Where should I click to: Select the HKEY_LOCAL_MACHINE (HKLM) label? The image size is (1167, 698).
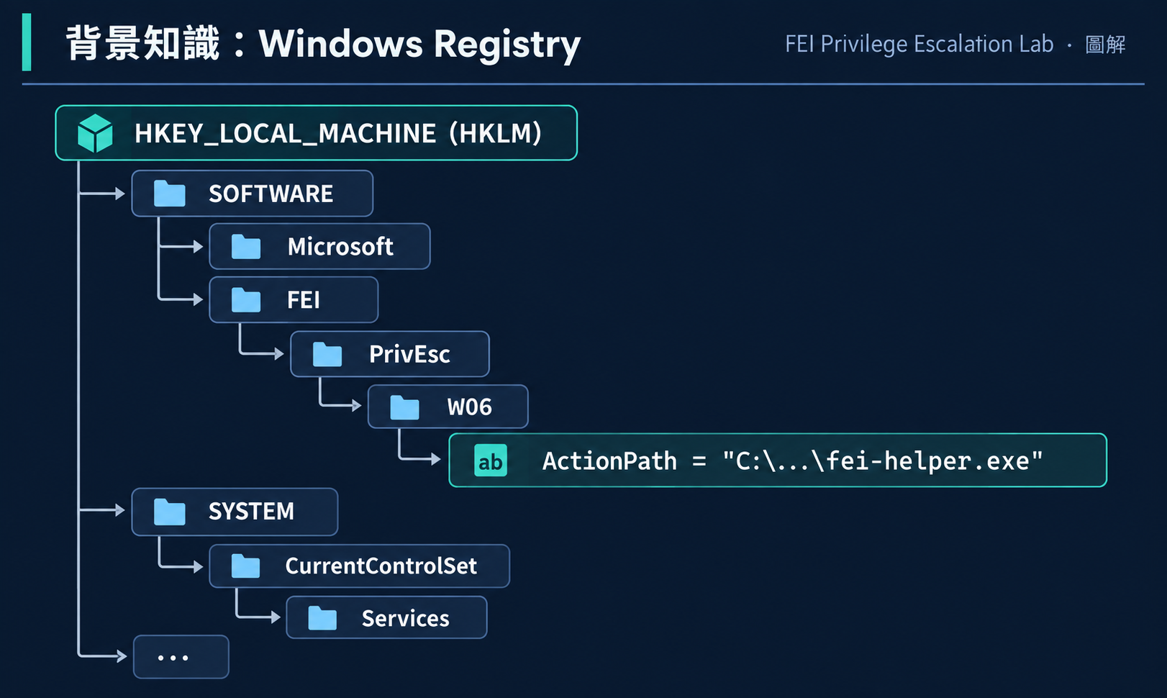pyautogui.click(x=338, y=134)
